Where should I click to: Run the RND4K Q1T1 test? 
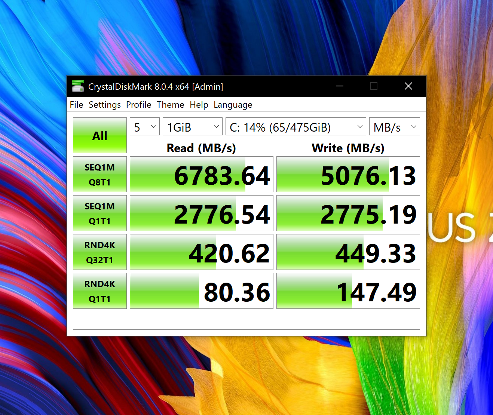pyautogui.click(x=100, y=291)
